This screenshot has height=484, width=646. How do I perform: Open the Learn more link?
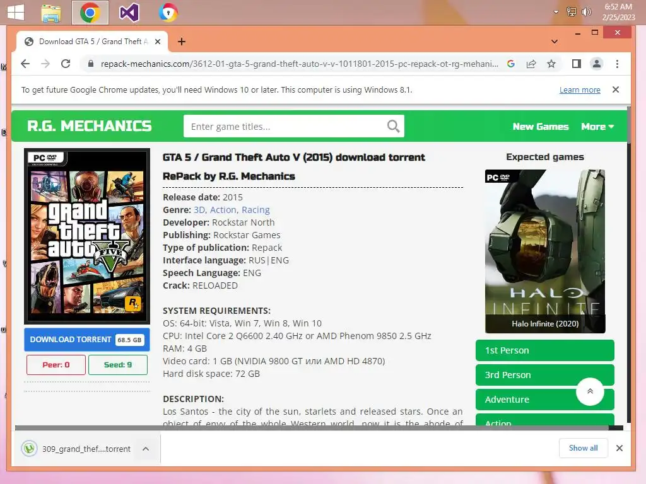580,89
